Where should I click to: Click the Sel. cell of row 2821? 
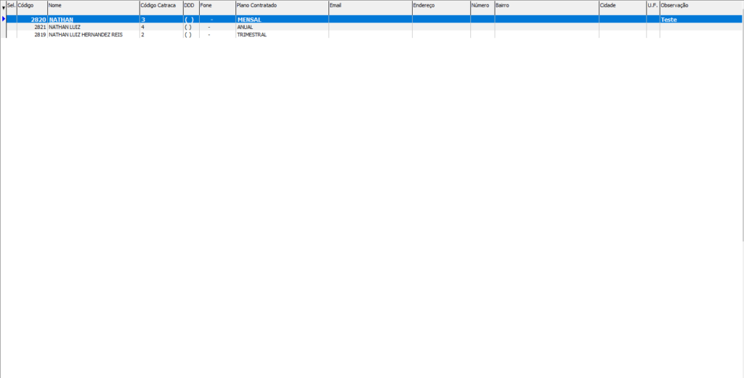click(12, 27)
